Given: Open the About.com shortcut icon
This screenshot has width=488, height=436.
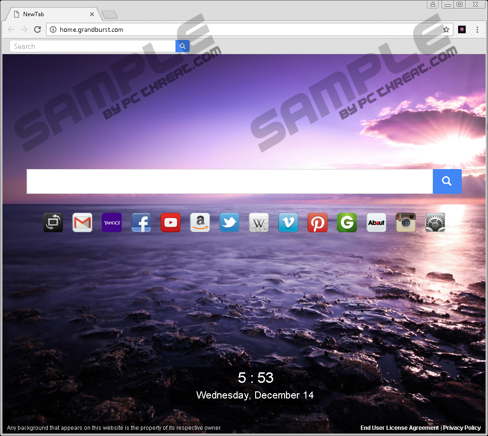Looking at the screenshot, I should point(377,223).
